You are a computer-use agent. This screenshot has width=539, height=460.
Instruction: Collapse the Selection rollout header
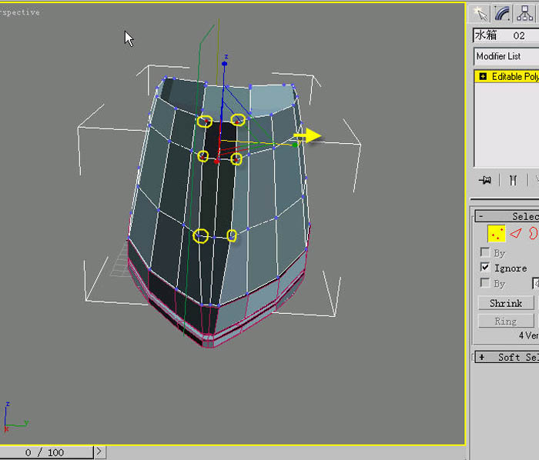(x=507, y=216)
